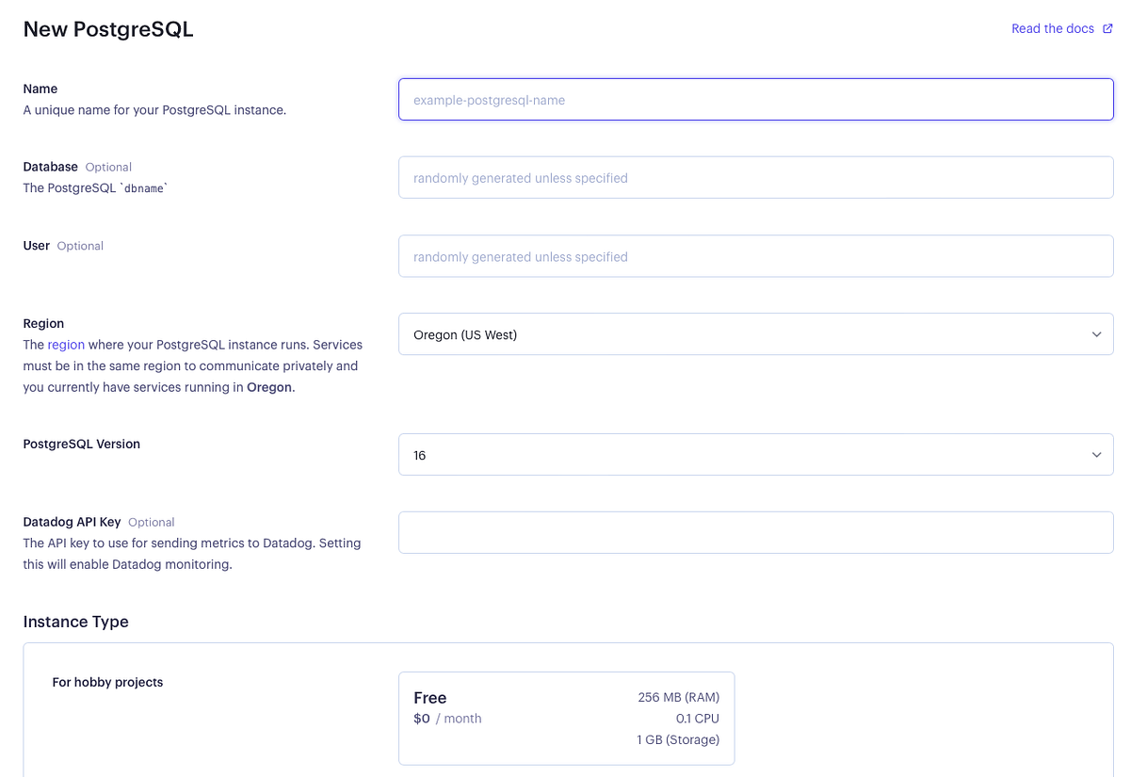The width and height of the screenshot is (1130, 777).
Task: Click the Optional label next to User
Action: tap(80, 245)
